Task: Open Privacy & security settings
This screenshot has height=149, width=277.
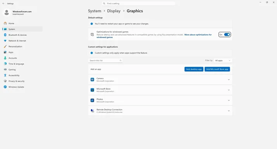Action: pyautogui.click(x=22, y=81)
